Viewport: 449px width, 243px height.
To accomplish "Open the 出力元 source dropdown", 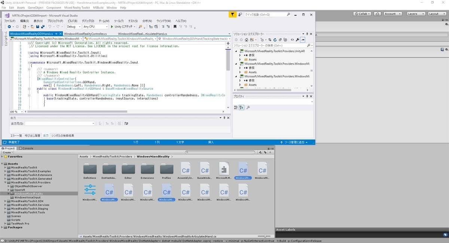I will 60,123.
